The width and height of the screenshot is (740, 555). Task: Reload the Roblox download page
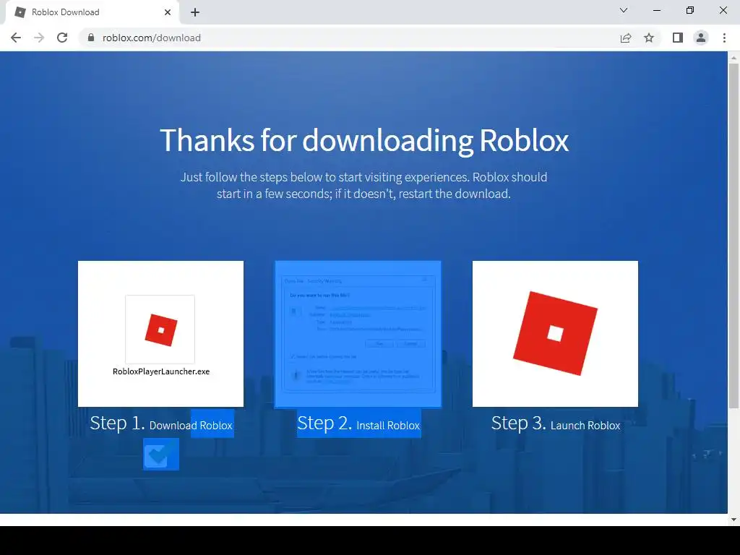point(62,38)
